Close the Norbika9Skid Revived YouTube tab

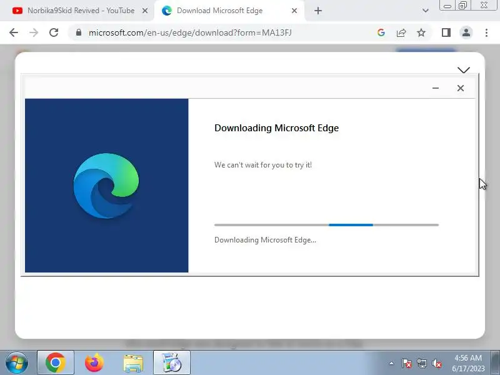[145, 11]
